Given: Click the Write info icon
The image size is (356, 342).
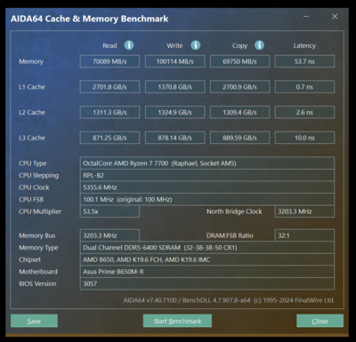Looking at the screenshot, I should (195, 45).
